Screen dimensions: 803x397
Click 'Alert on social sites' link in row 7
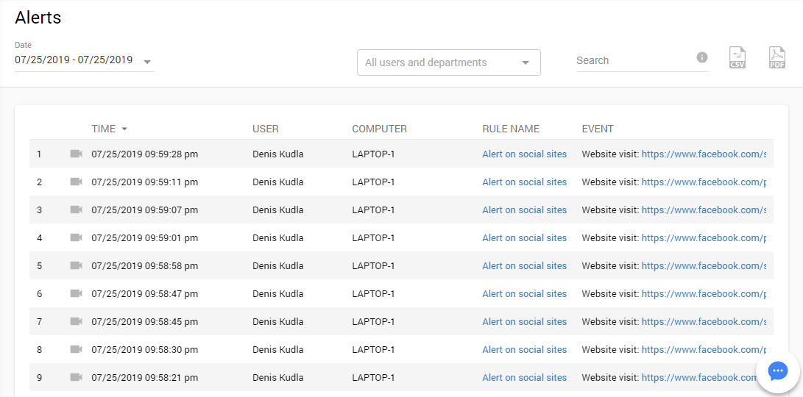(524, 322)
